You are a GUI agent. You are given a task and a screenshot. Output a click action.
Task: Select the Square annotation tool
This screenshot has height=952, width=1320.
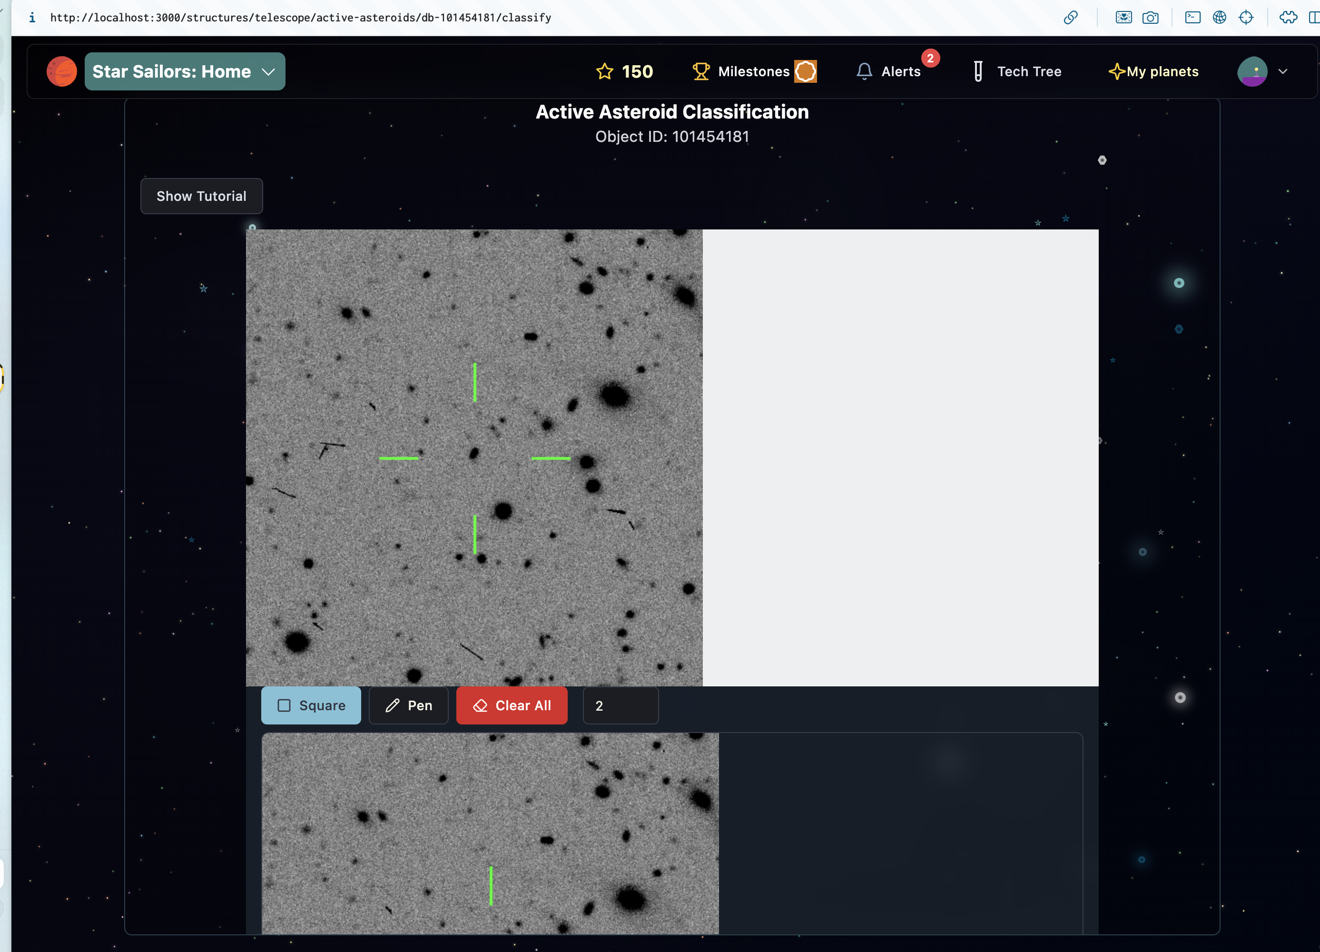coord(311,705)
